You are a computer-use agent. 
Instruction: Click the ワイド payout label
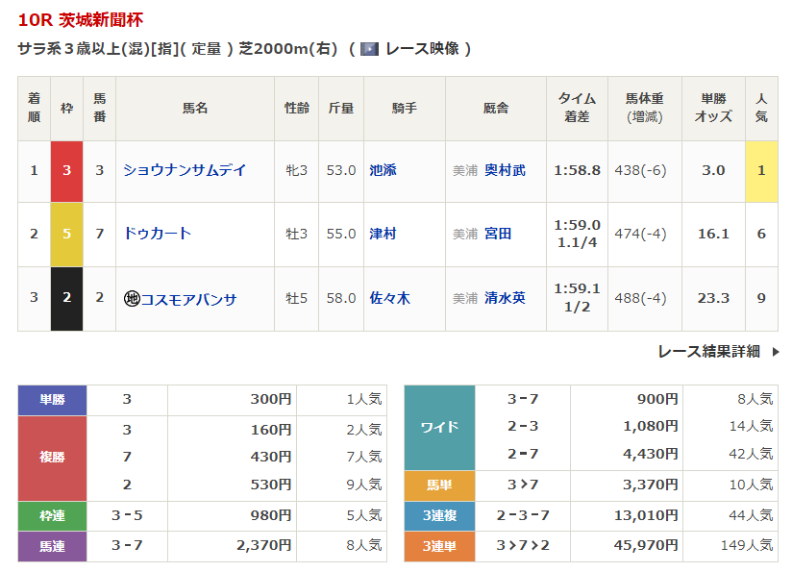click(x=439, y=428)
